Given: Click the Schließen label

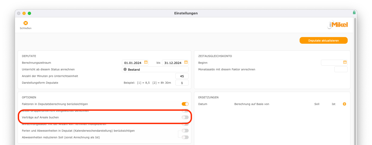Looking at the screenshot, I should tap(26, 28).
